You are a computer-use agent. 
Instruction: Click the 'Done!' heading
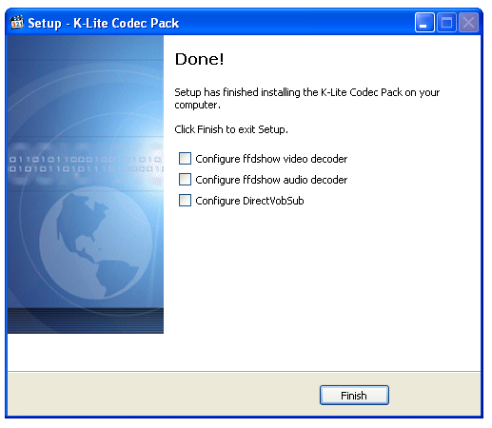(x=200, y=59)
